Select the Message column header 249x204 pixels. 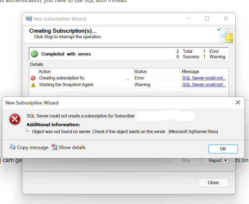pos(188,71)
